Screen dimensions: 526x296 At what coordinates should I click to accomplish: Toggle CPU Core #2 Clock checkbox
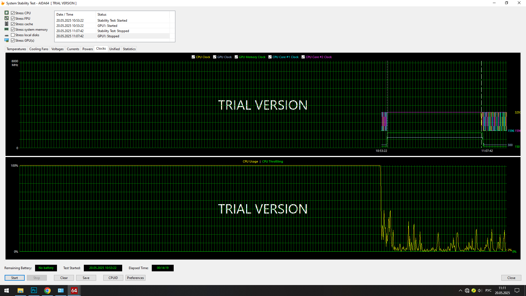click(303, 57)
